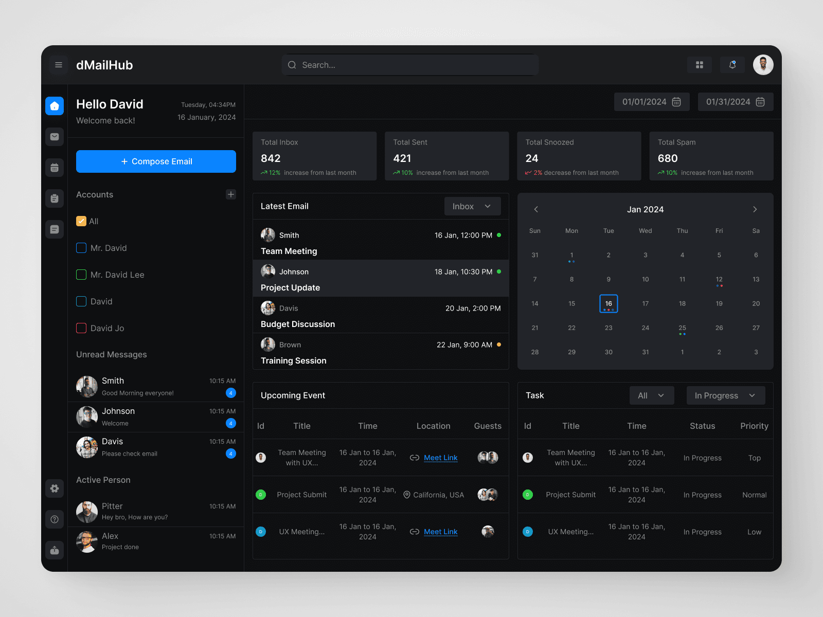This screenshot has height=617, width=823.
Task: Click the Total Sent 421 card
Action: coord(447,156)
